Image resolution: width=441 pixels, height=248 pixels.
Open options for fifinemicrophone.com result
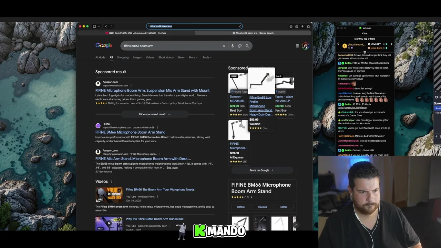[157, 127]
